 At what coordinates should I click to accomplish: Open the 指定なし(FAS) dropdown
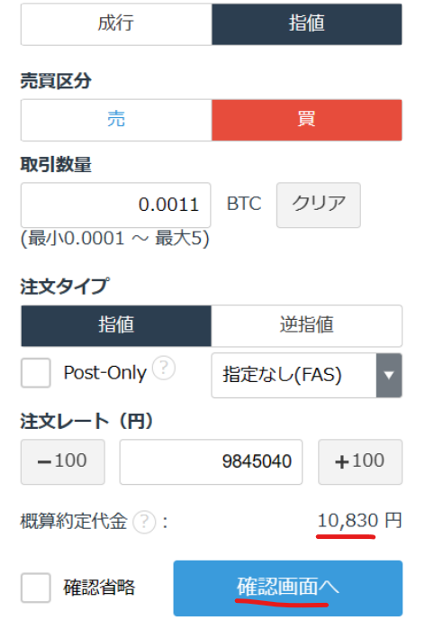tap(307, 375)
